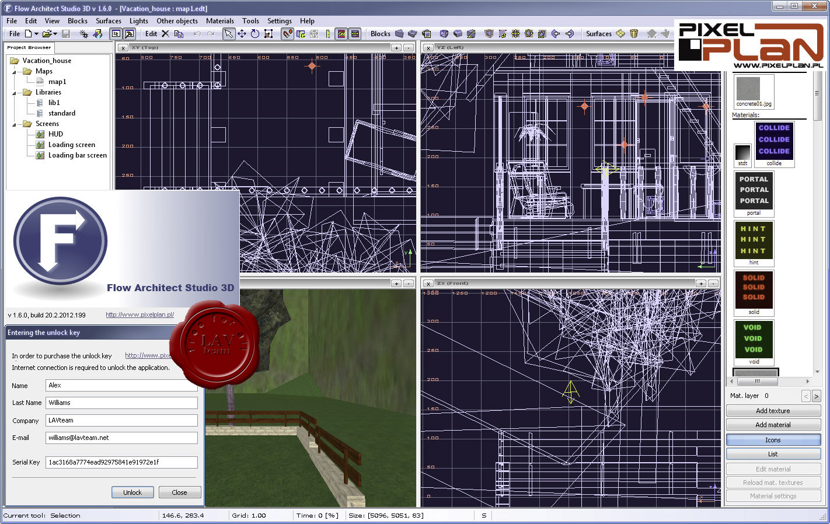Close the YZ (Left) viewport with x
Screen dimensions: 830x524
click(x=428, y=48)
